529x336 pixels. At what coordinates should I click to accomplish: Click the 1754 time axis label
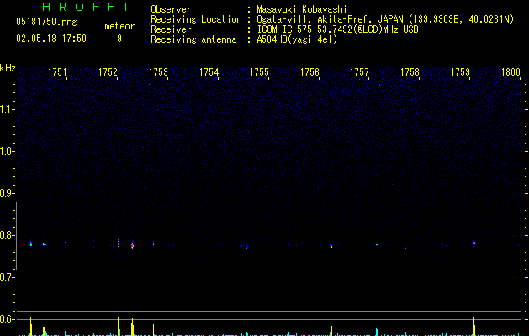(209, 72)
